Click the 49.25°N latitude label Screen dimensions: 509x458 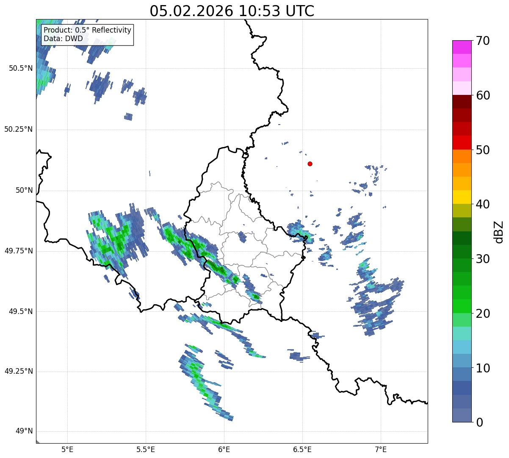coord(19,371)
